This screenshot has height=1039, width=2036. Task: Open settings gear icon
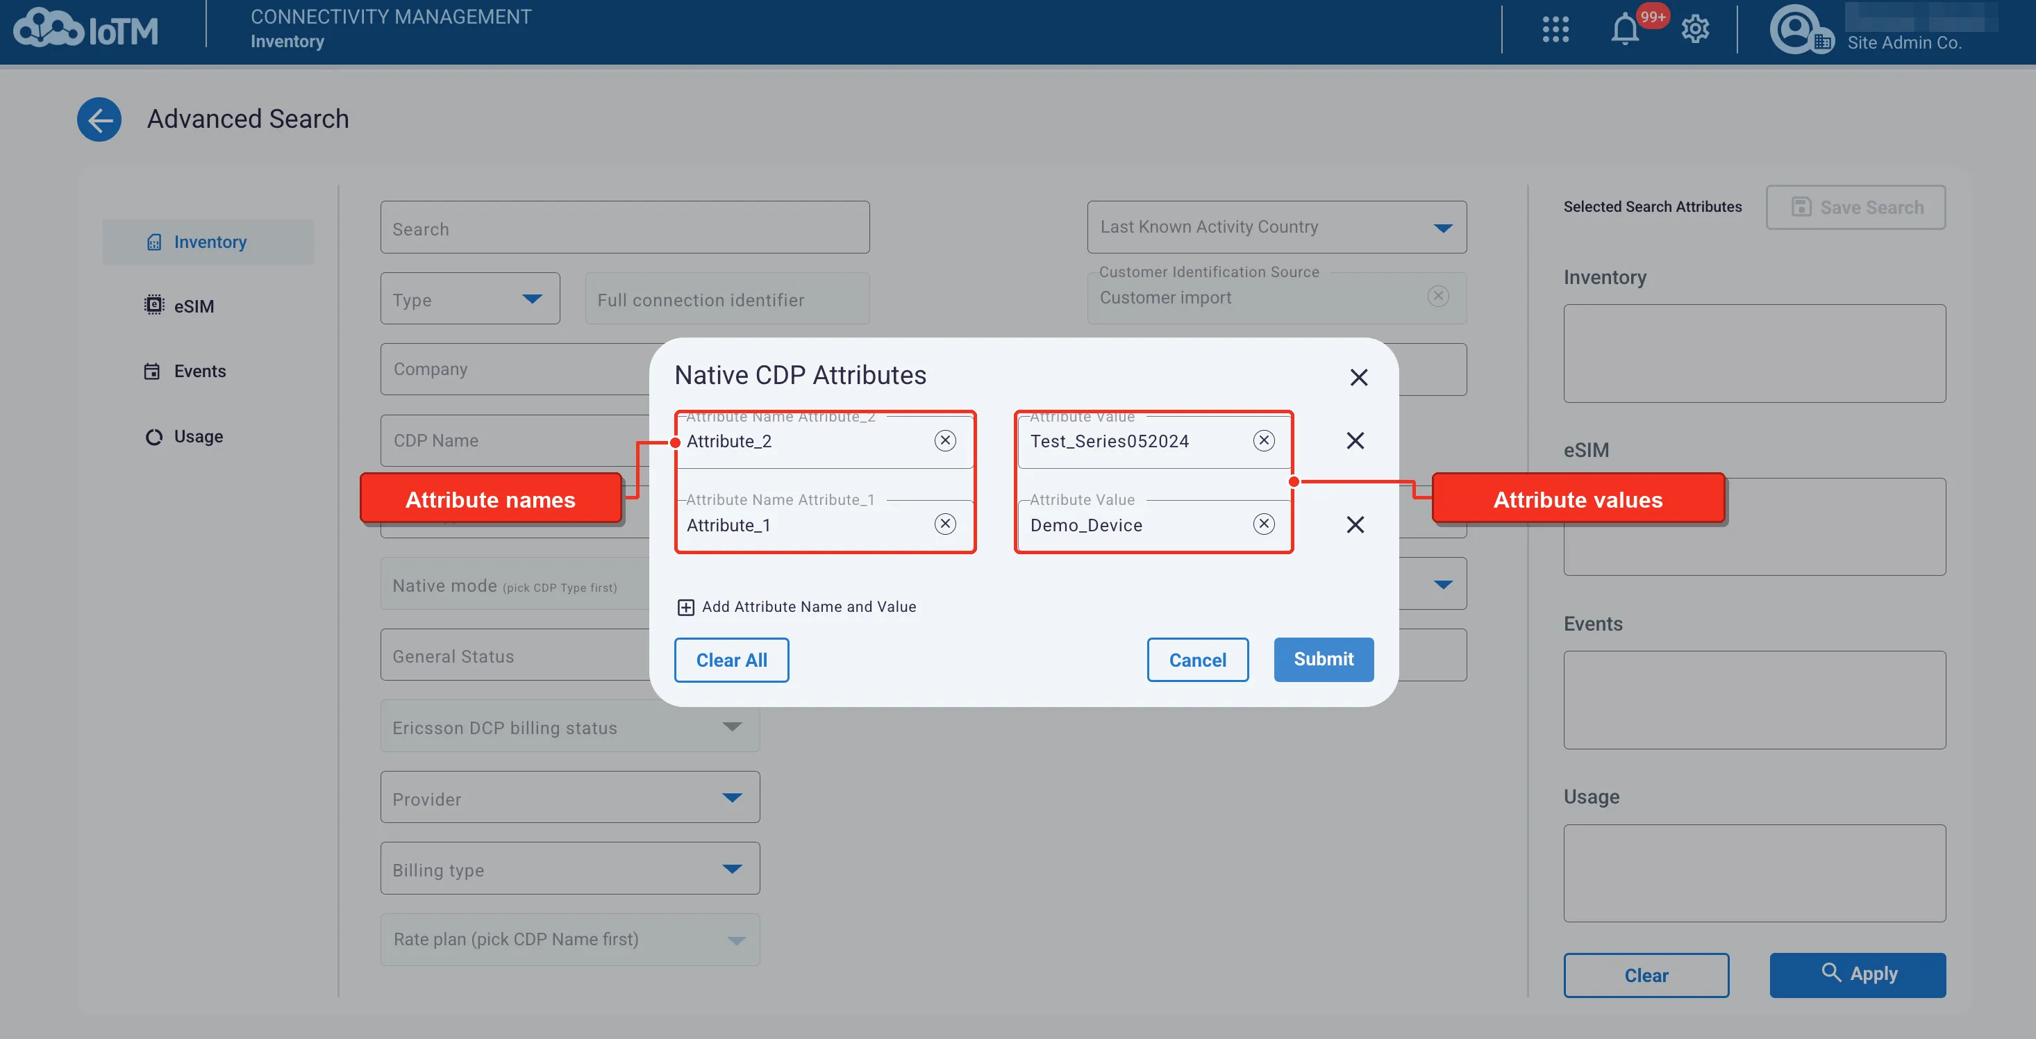coord(1694,30)
